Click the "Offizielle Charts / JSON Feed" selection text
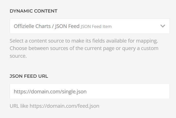Viewport: 176px width, 118px height. point(46,26)
